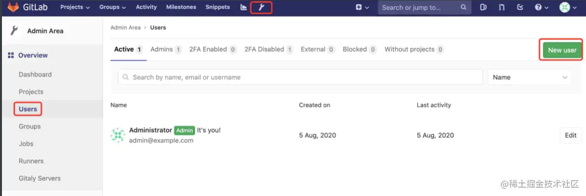This screenshot has width=586, height=196.
Task: Open the to-do list checkmark icon
Action: click(x=520, y=7)
